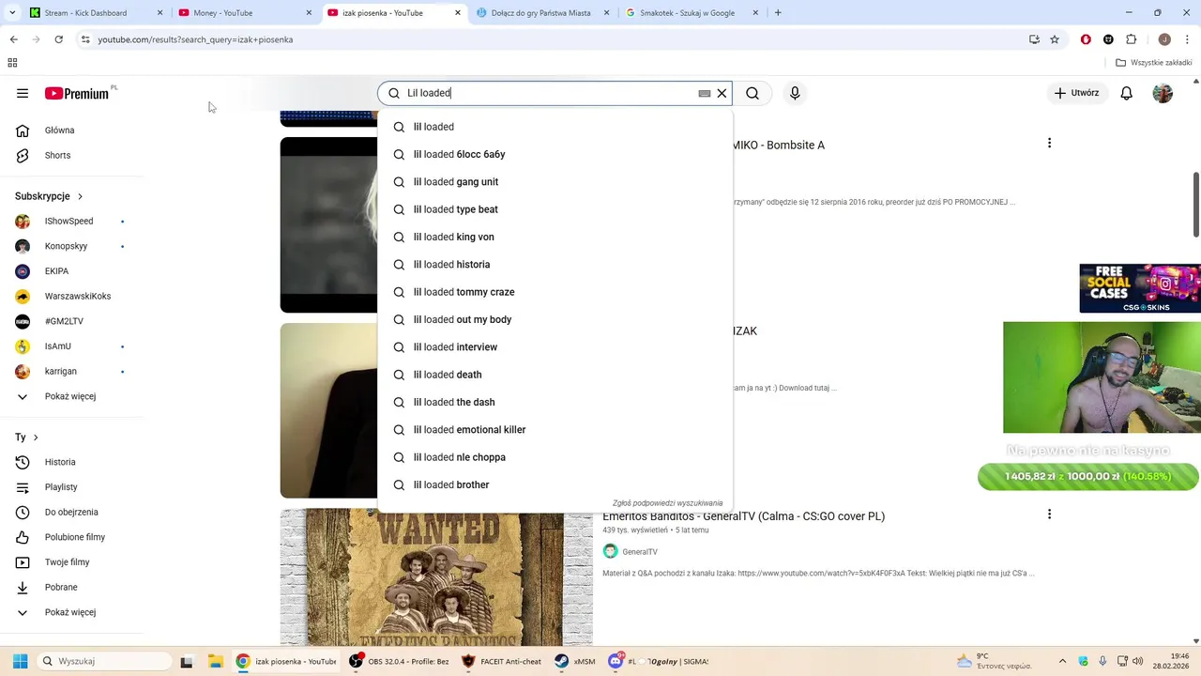Open Do obejrzenia watch later
Screen dimensions: 1201x676
(71, 513)
